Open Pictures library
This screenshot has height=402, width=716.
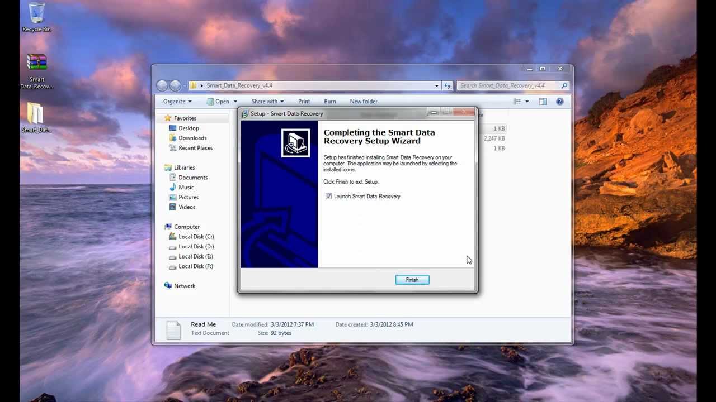pyautogui.click(x=189, y=197)
